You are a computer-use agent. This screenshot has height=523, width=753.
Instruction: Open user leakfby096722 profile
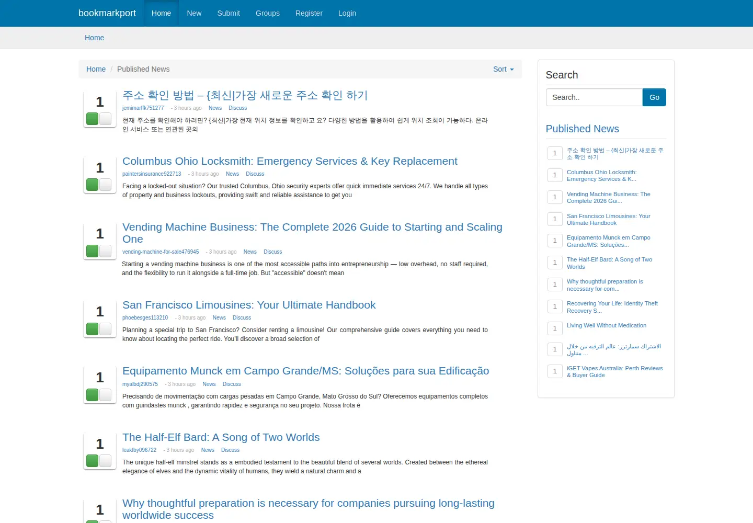(140, 450)
